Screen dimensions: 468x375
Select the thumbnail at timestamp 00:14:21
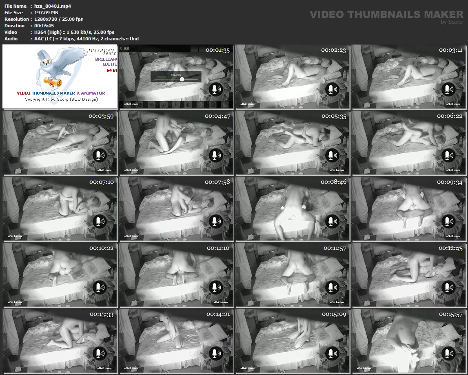[x=175, y=341]
